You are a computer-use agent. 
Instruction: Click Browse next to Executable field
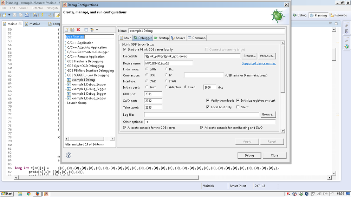[249, 56]
